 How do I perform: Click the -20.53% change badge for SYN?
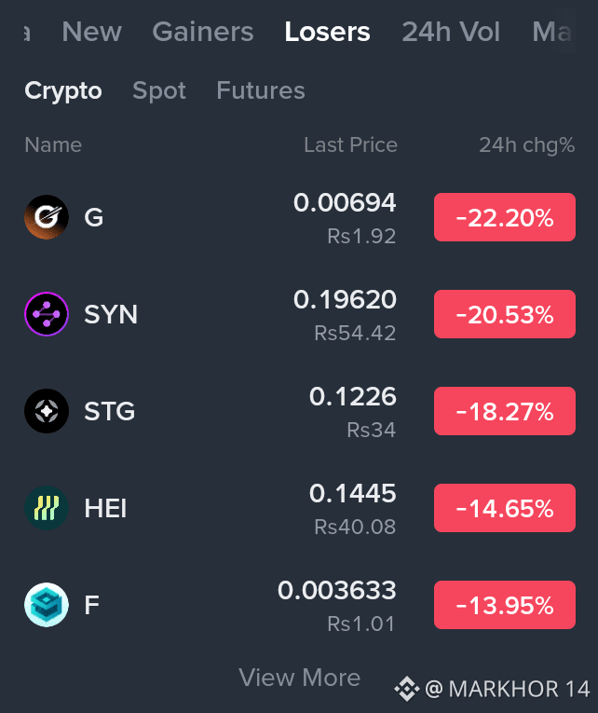[505, 314]
